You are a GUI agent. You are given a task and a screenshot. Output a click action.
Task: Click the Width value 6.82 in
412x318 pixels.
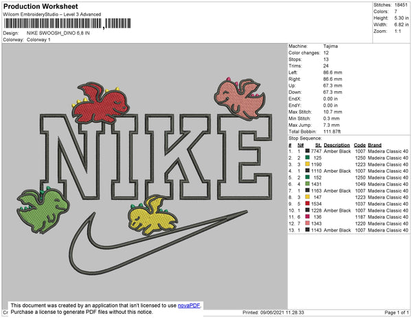tap(402, 25)
